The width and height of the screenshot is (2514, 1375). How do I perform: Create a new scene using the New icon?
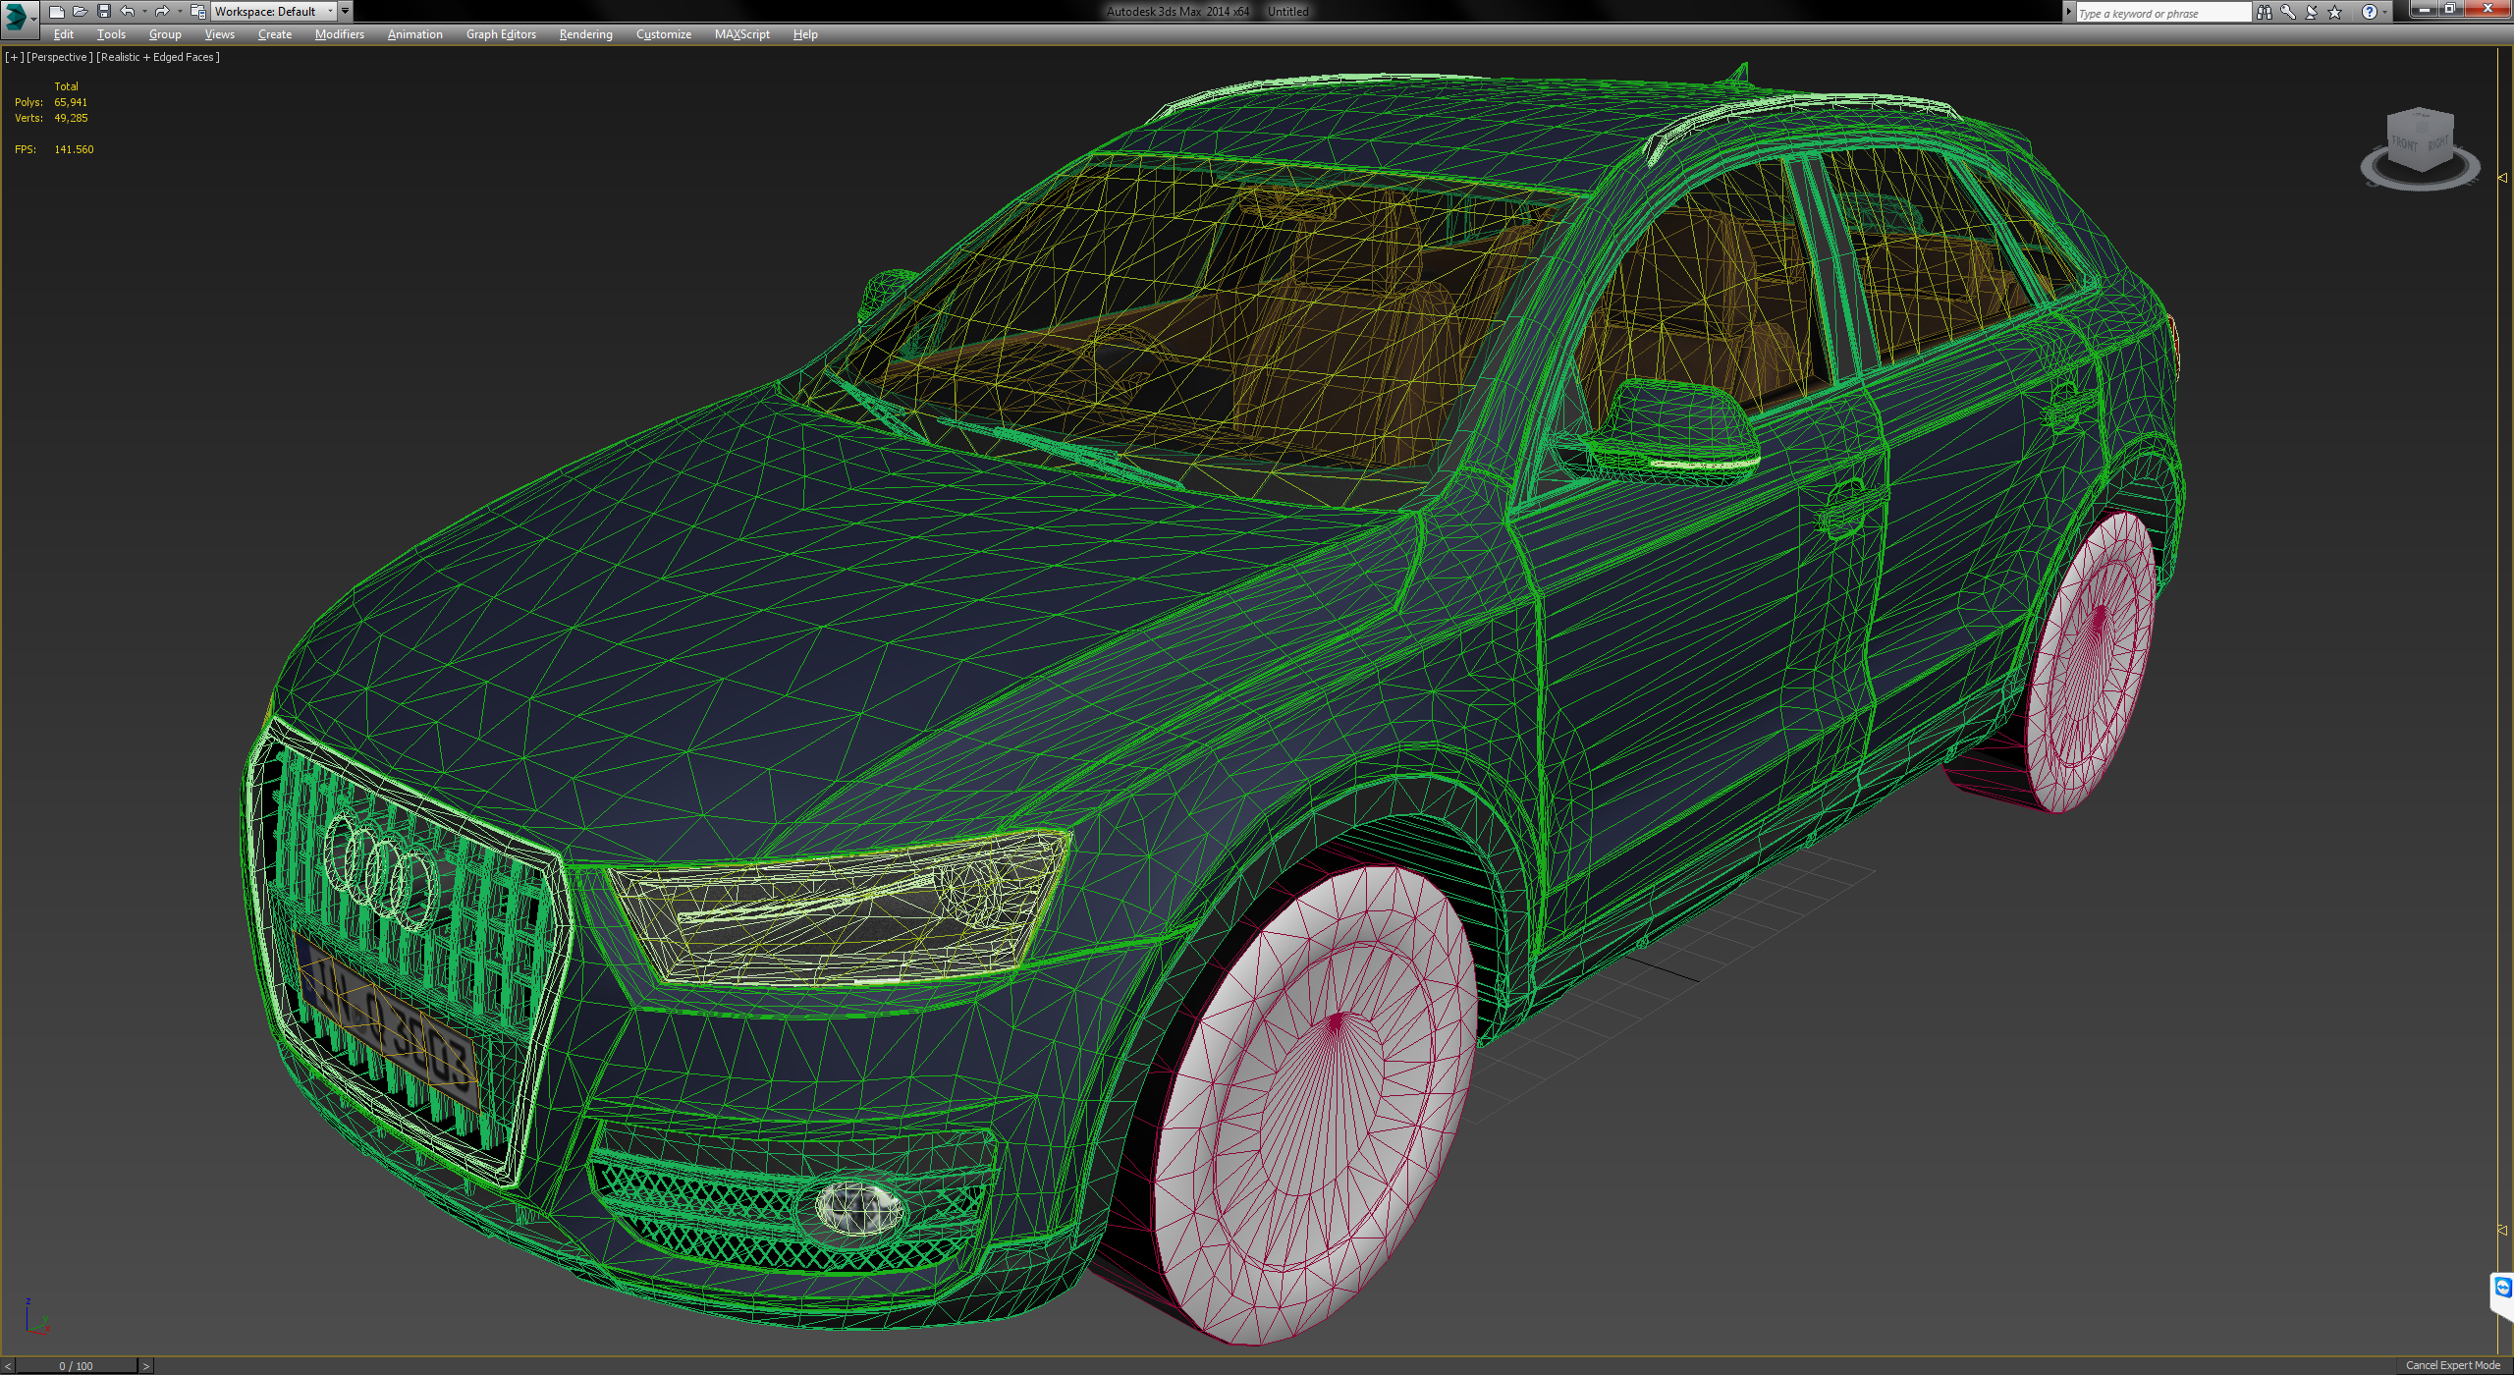pos(56,11)
